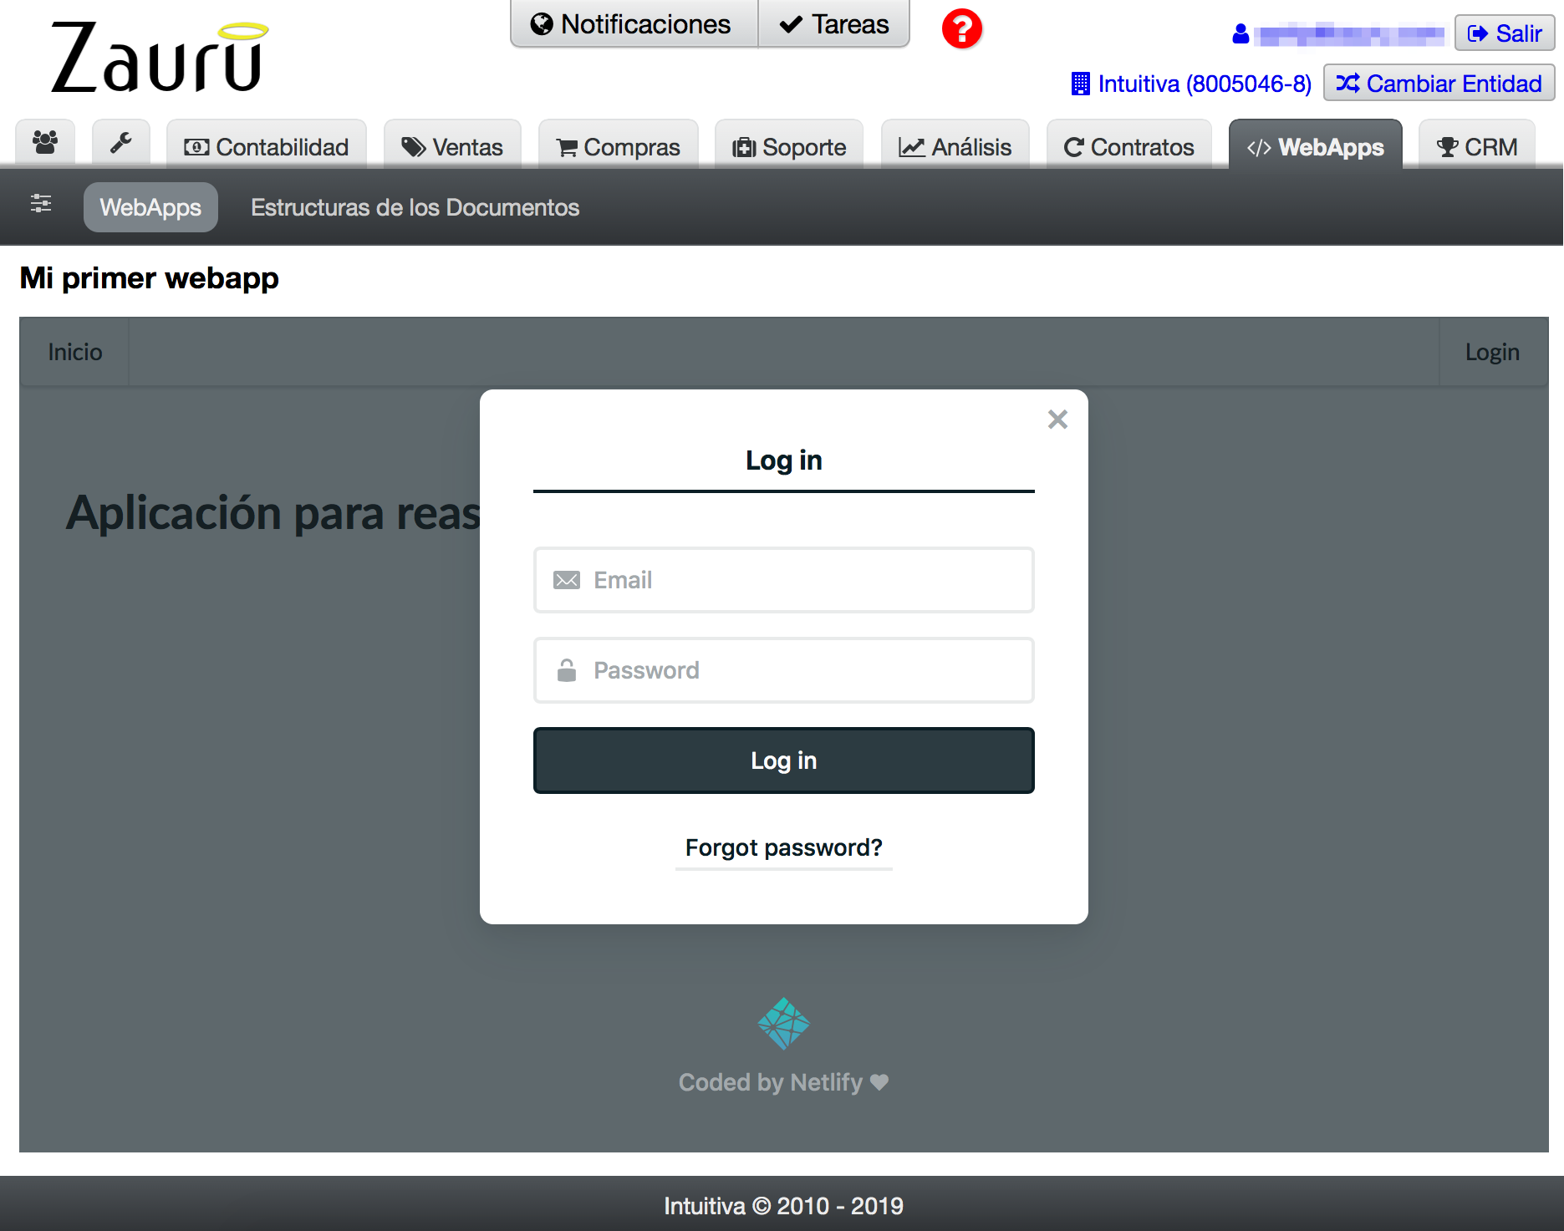
Task: Click the Netlify logo diamond
Action: 783,1024
